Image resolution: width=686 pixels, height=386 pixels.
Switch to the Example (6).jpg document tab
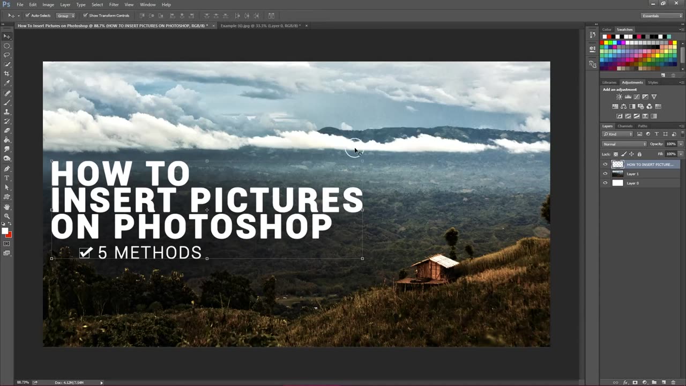[260, 26]
